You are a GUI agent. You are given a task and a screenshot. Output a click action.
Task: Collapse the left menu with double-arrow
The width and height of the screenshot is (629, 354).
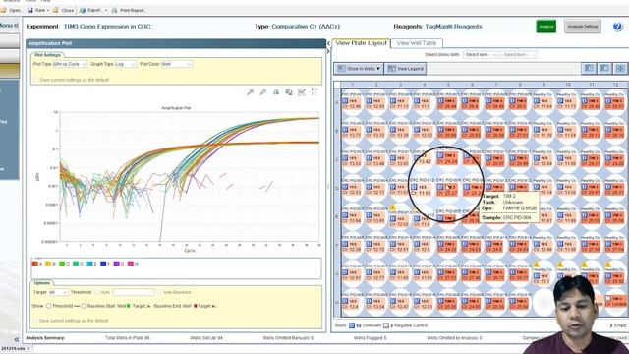pyautogui.click(x=17, y=26)
